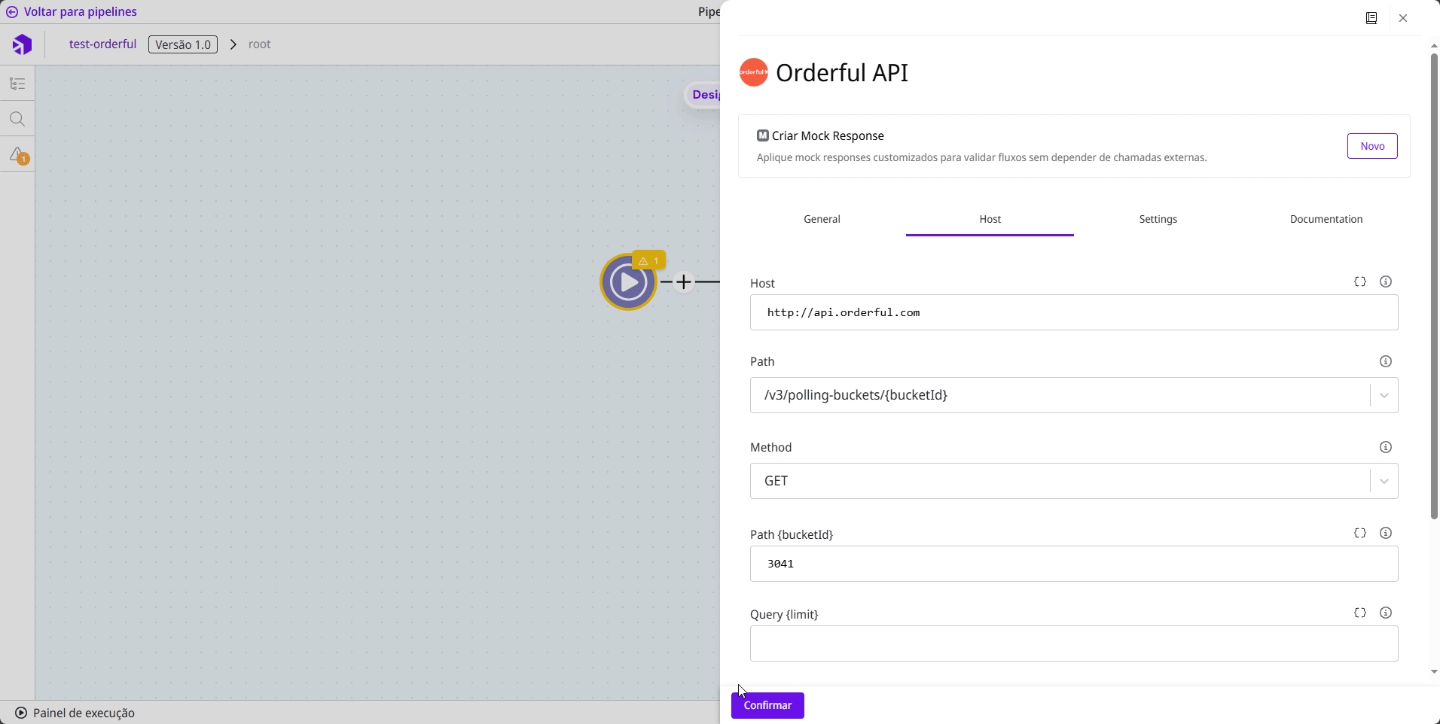Click the trigger play node on canvas
The image size is (1440, 724).
click(628, 283)
